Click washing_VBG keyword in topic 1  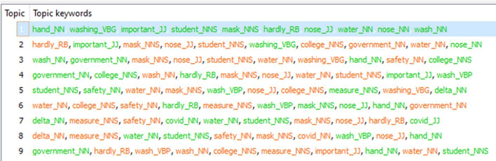(x=93, y=29)
